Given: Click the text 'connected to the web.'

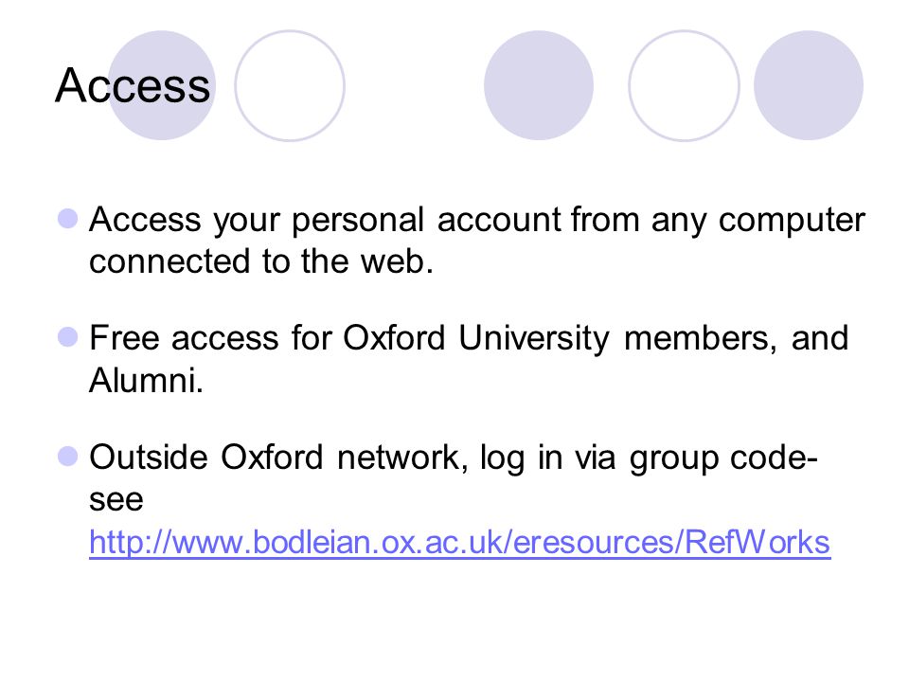Looking at the screenshot, I should pos(261,261).
